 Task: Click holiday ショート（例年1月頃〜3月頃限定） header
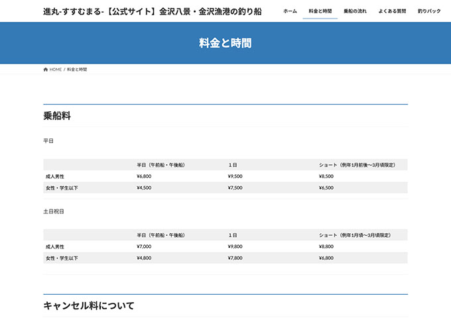point(355,235)
